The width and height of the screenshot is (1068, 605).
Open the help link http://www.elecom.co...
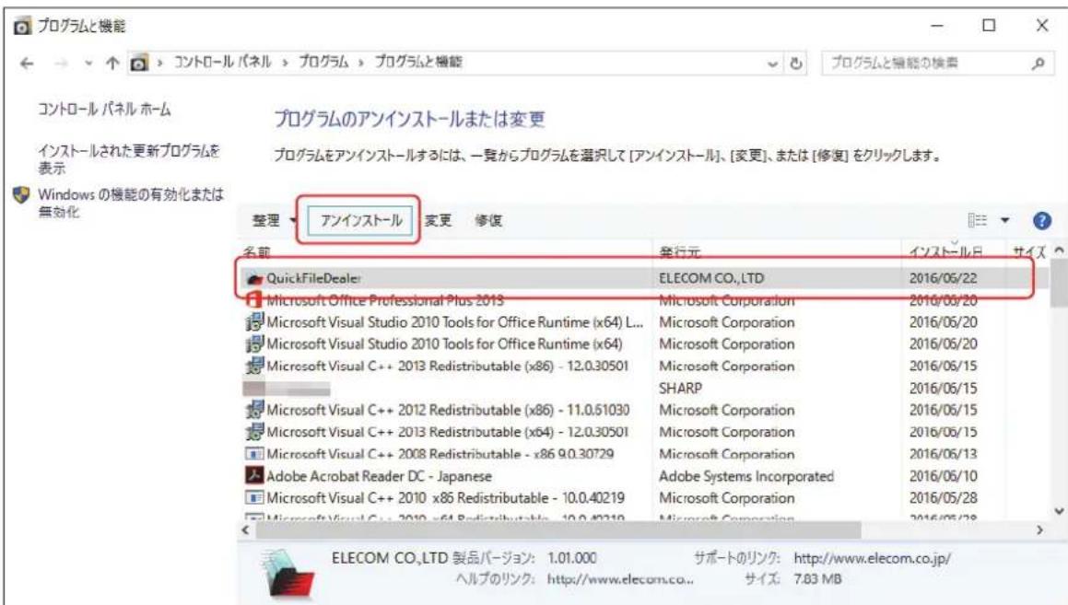620,579
